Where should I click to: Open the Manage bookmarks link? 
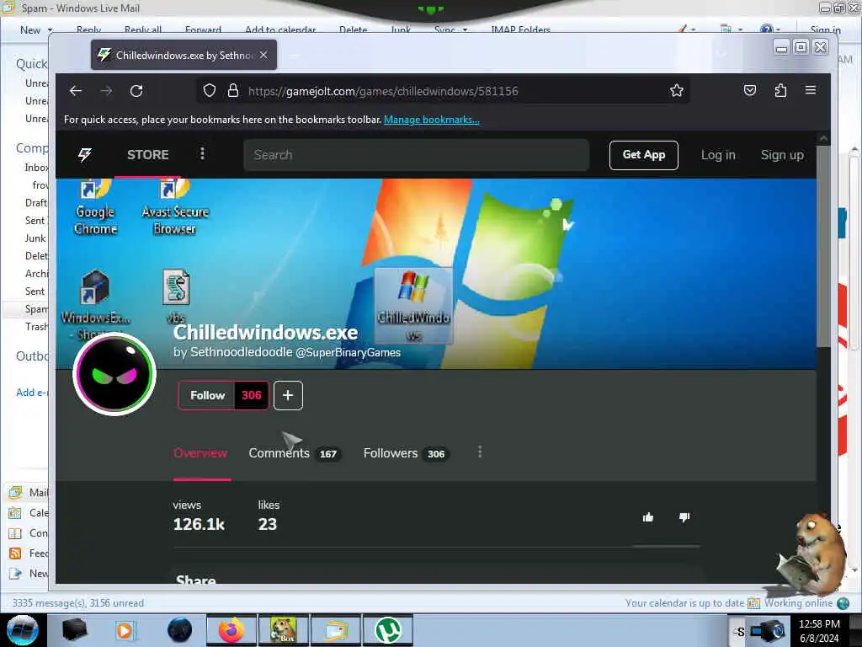pos(432,120)
